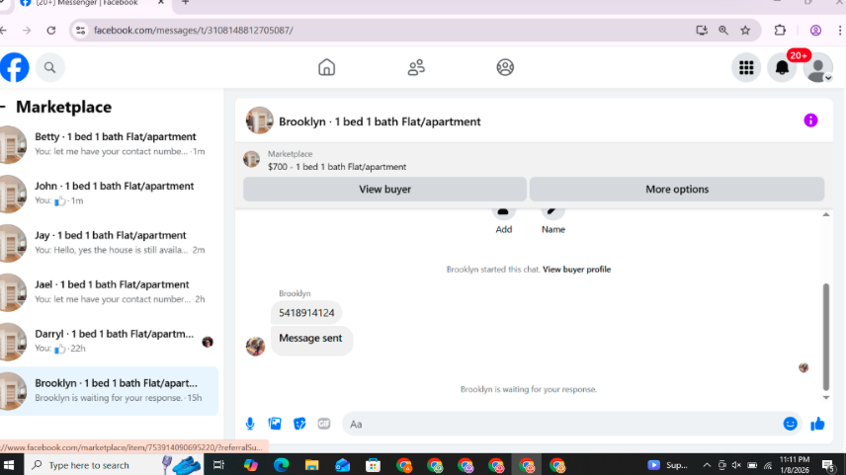Click the install app icon in address bar
The image size is (846, 475).
701,31
